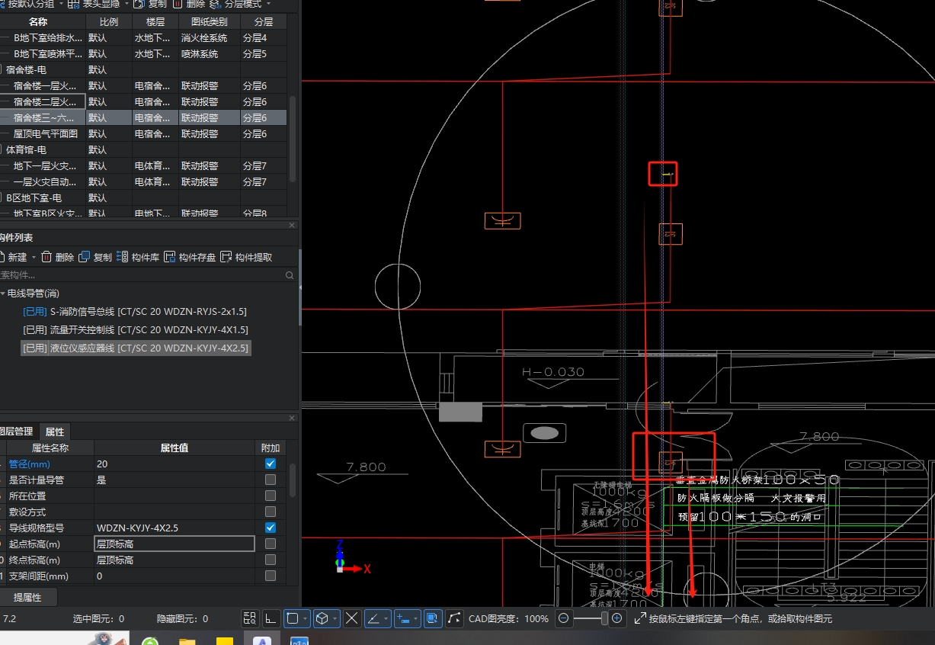Open the 新建 dropdown arrow
935x645 pixels.
(34, 258)
